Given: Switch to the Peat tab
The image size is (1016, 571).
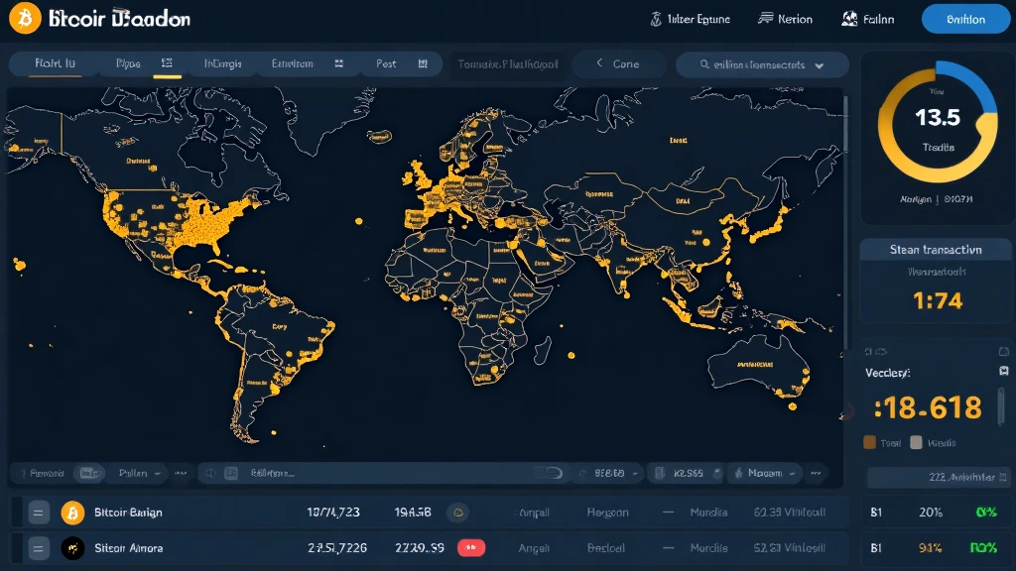Looking at the screenshot, I should tap(386, 63).
